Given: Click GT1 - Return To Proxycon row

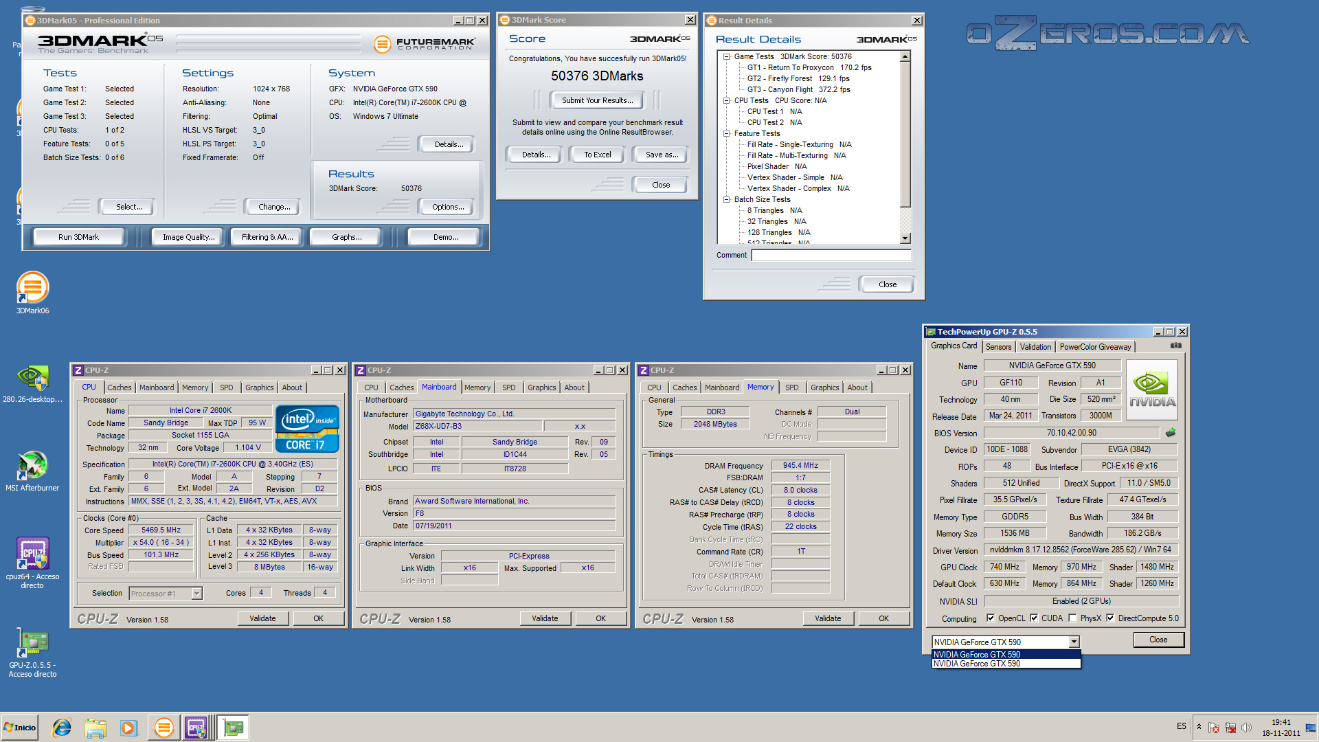Looking at the screenshot, I should (x=809, y=68).
